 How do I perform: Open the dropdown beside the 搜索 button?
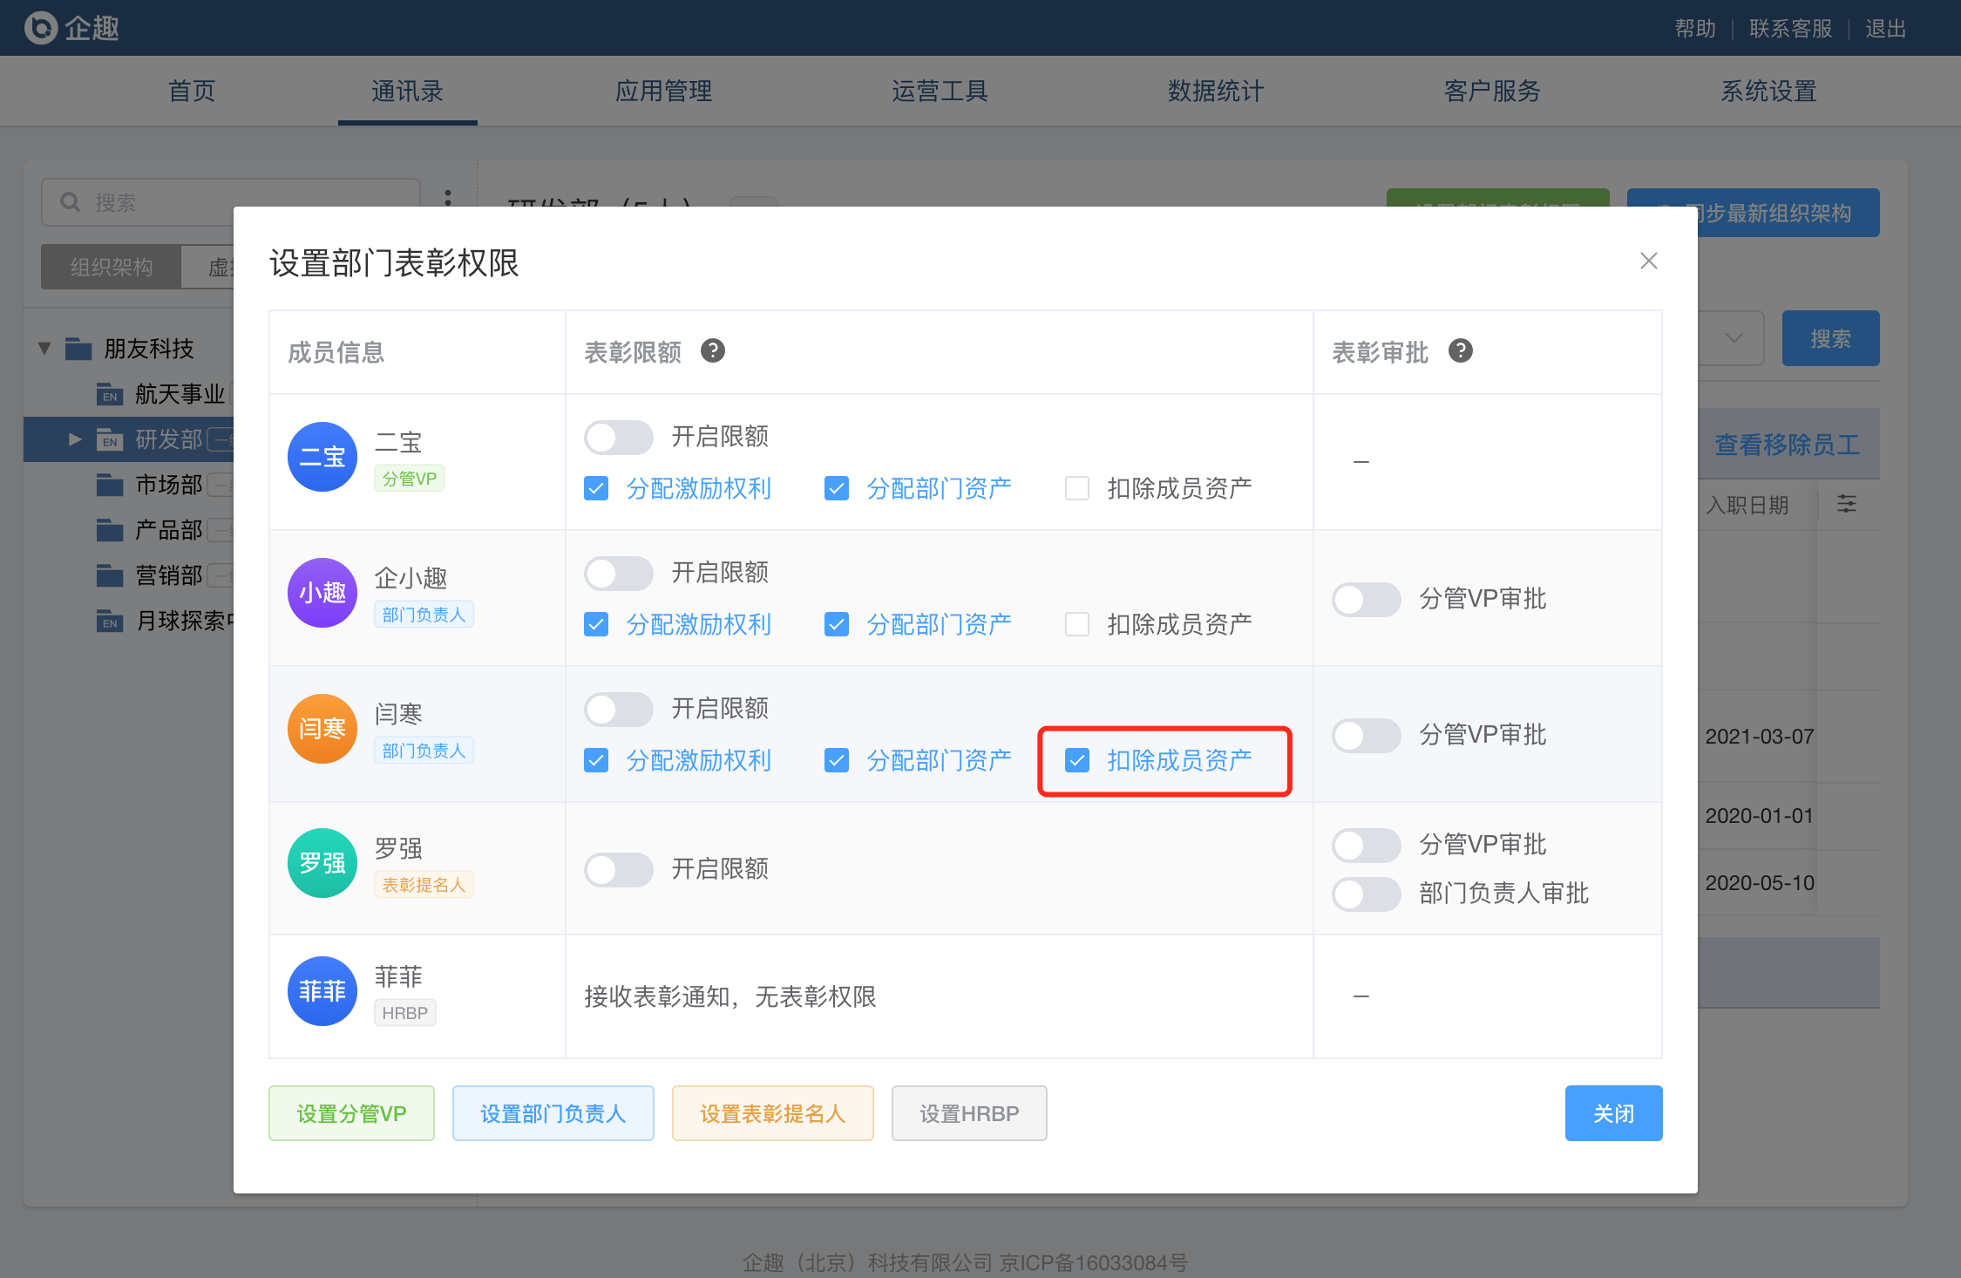point(1733,338)
